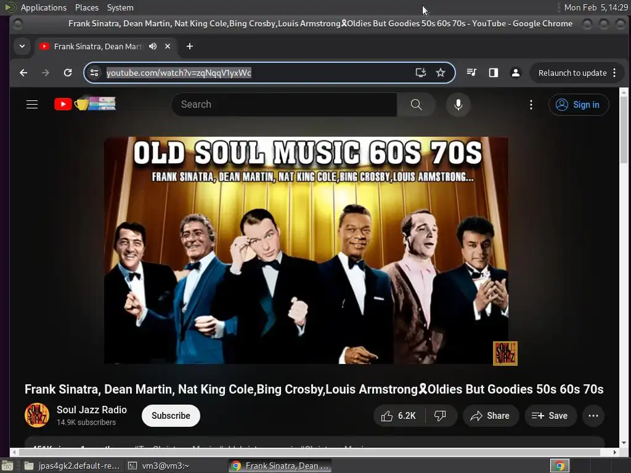The width and height of the screenshot is (631, 473).
Task: Select the Frank Sinatra, Dean... taskbar entry
Action: (x=280, y=466)
